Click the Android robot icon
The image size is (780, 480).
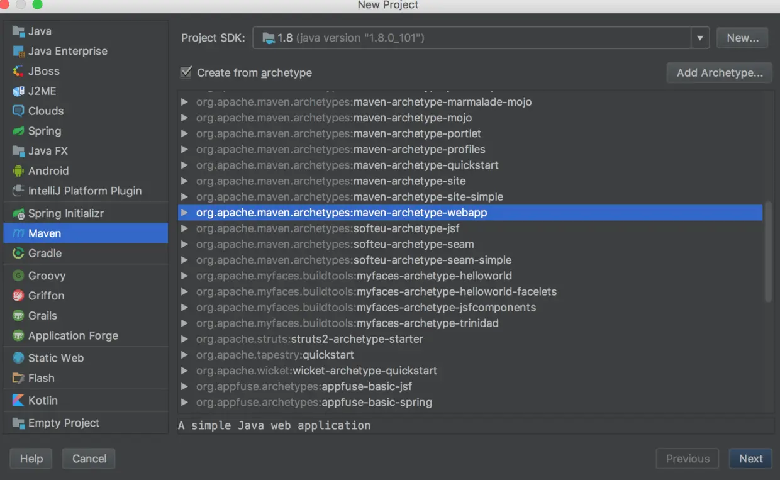point(18,170)
